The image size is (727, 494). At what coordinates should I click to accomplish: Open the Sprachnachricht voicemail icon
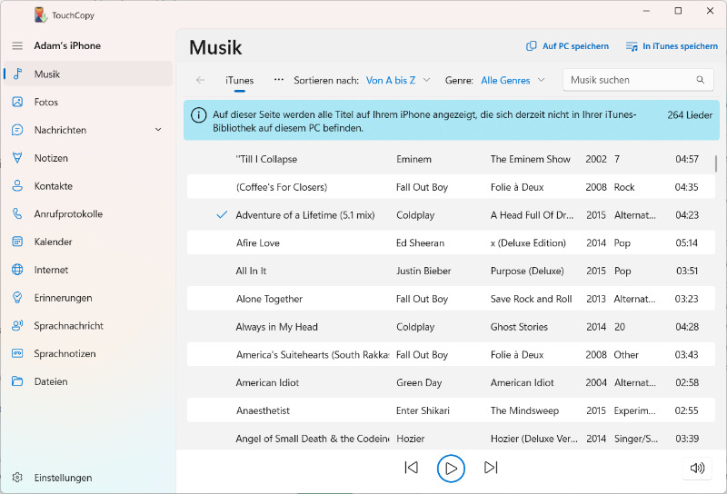tap(17, 326)
